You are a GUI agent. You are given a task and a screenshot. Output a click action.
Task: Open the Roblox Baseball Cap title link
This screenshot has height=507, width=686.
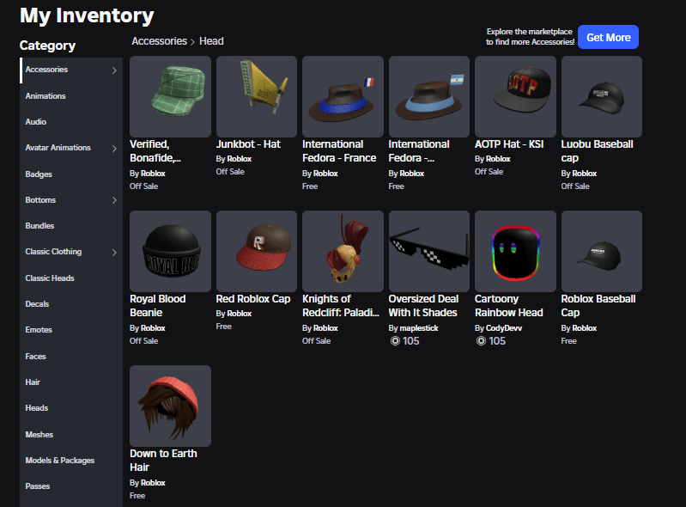(x=598, y=306)
